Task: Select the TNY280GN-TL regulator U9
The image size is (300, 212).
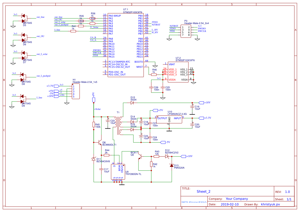Action: [118, 171]
